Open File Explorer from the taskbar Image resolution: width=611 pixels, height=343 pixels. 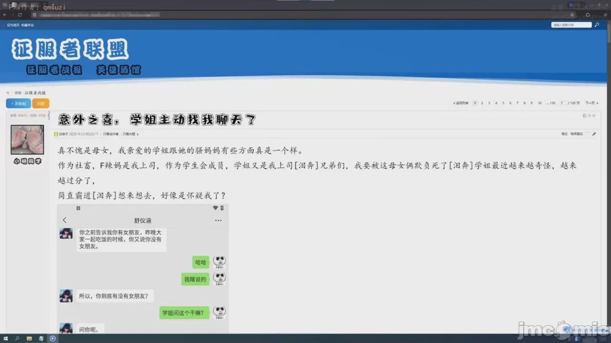click(x=29, y=339)
